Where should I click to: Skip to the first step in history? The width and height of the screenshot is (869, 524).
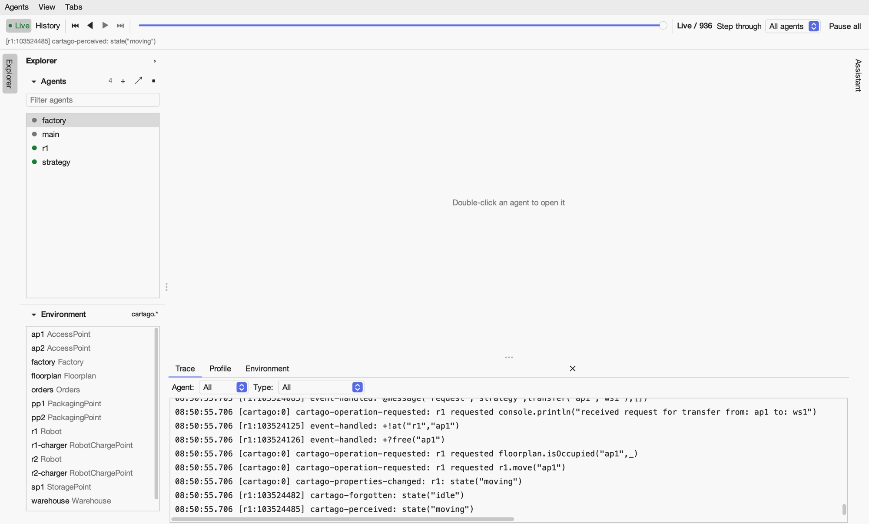[75, 26]
